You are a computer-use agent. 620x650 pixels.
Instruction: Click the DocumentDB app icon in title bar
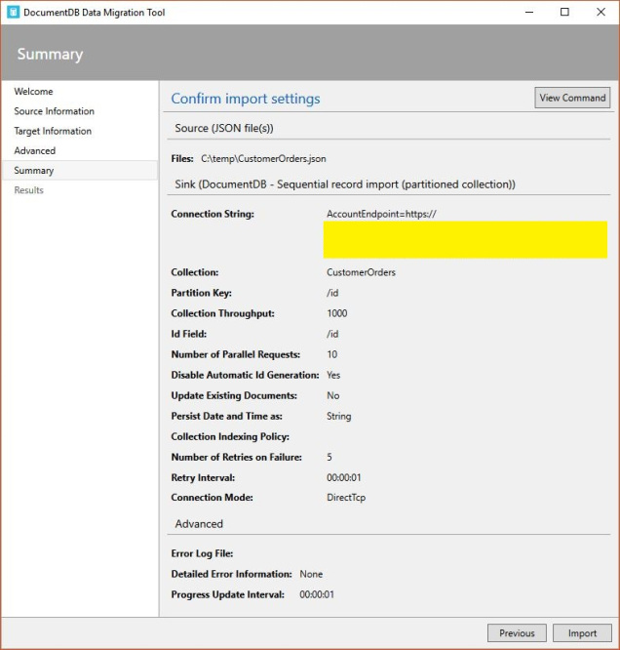tap(13, 12)
